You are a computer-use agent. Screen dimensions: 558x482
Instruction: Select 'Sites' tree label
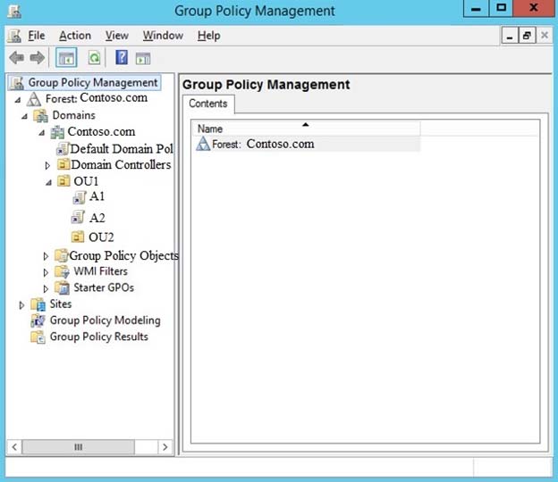pos(61,304)
